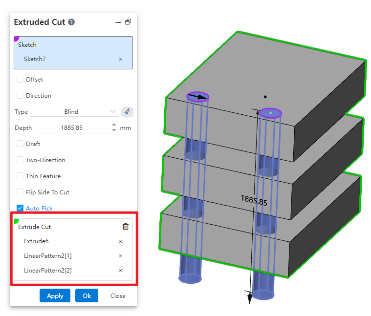The width and height of the screenshot is (371, 316).
Task: Enable the Offset checkbox
Action: [20, 79]
